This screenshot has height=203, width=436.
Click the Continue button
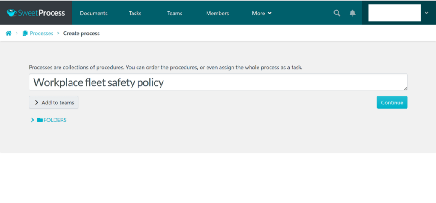[392, 102]
